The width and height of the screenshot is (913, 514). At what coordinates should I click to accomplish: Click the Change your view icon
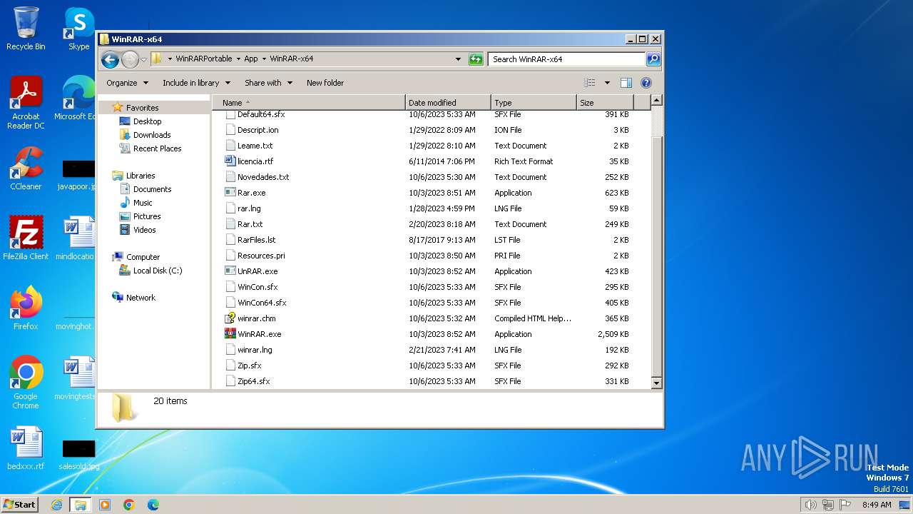point(590,83)
